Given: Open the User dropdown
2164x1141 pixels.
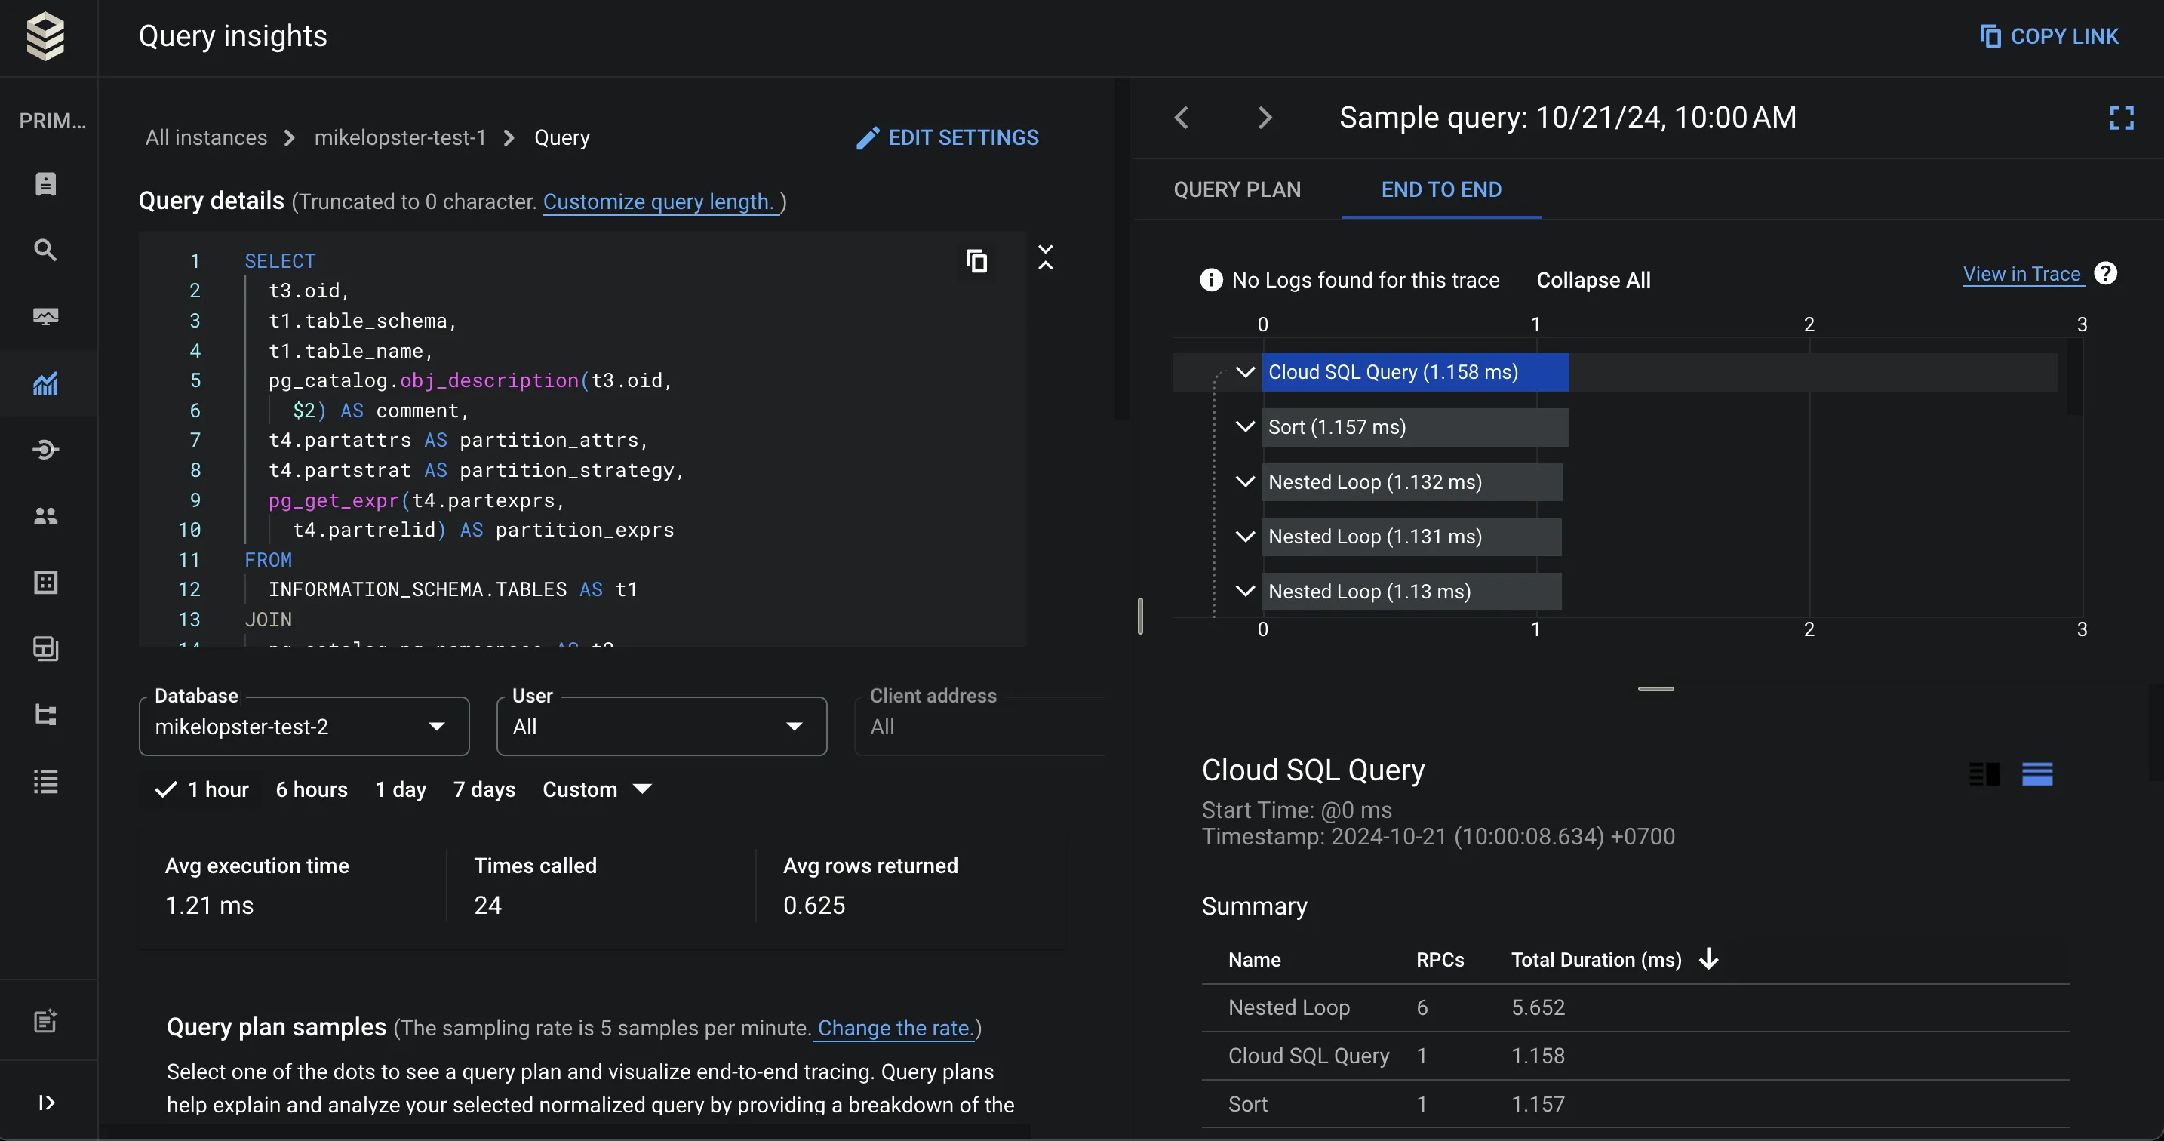Looking at the screenshot, I should pyautogui.click(x=661, y=726).
